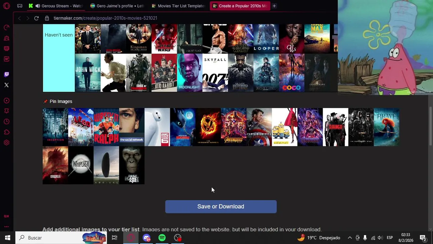Mute audio on the Gerouu Stream tab
Image resolution: width=433 pixels, height=244 pixels.
(x=38, y=6)
